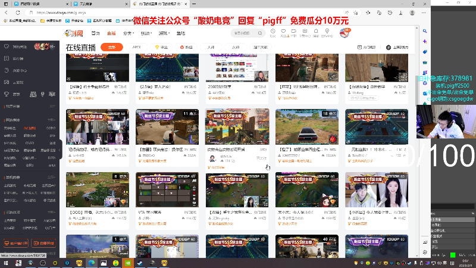476x268 pixels.
Task: Expand all beside third sidebar game category
Action: click(x=51, y=212)
